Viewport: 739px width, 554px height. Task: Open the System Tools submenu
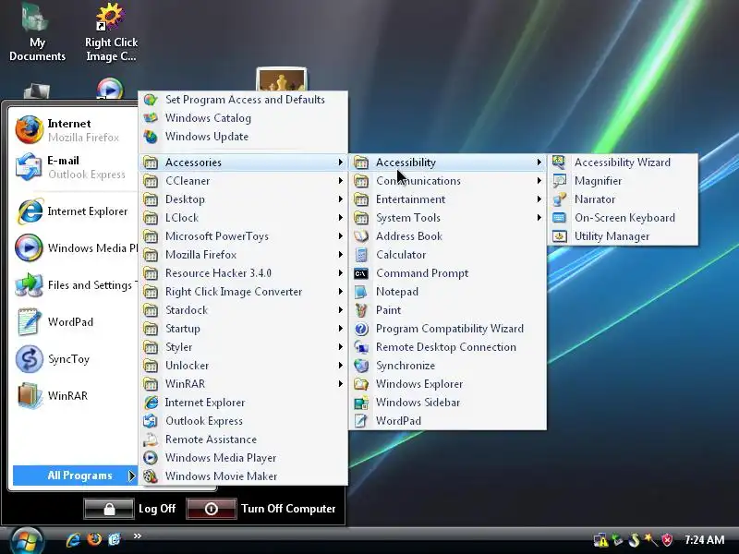pyautogui.click(x=447, y=218)
